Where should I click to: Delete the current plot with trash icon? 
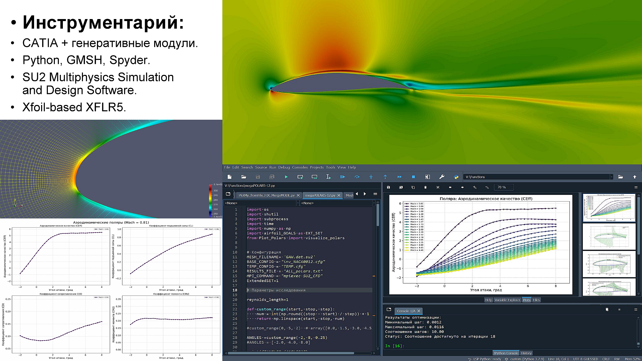(x=425, y=187)
